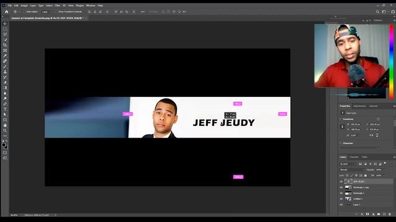Click the add layer style fx icon
This screenshot has height=222, width=396.
[x=362, y=214]
